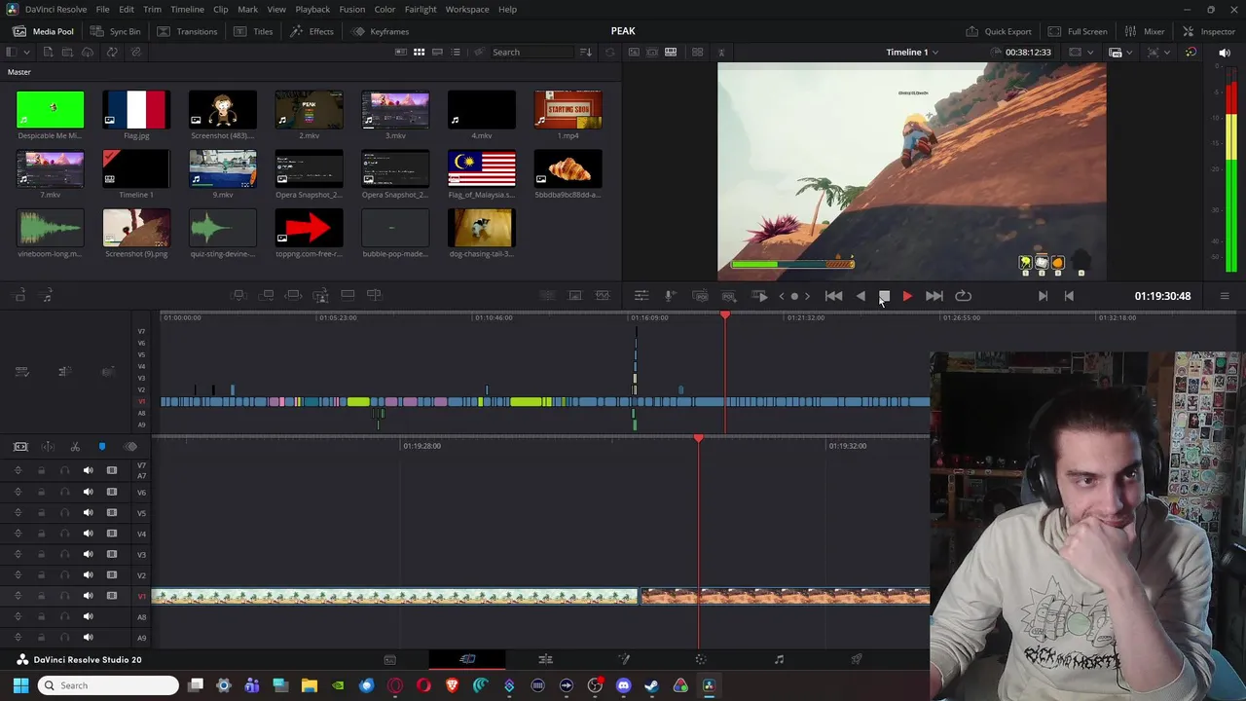This screenshot has width=1246, height=701.
Task: Open the Fusion page tab
Action: pos(623,659)
